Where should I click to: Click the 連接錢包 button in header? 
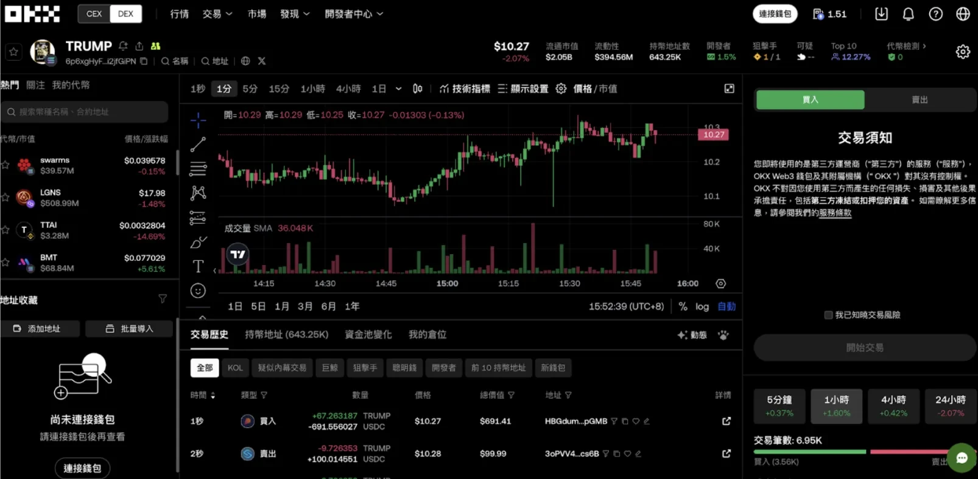(775, 14)
